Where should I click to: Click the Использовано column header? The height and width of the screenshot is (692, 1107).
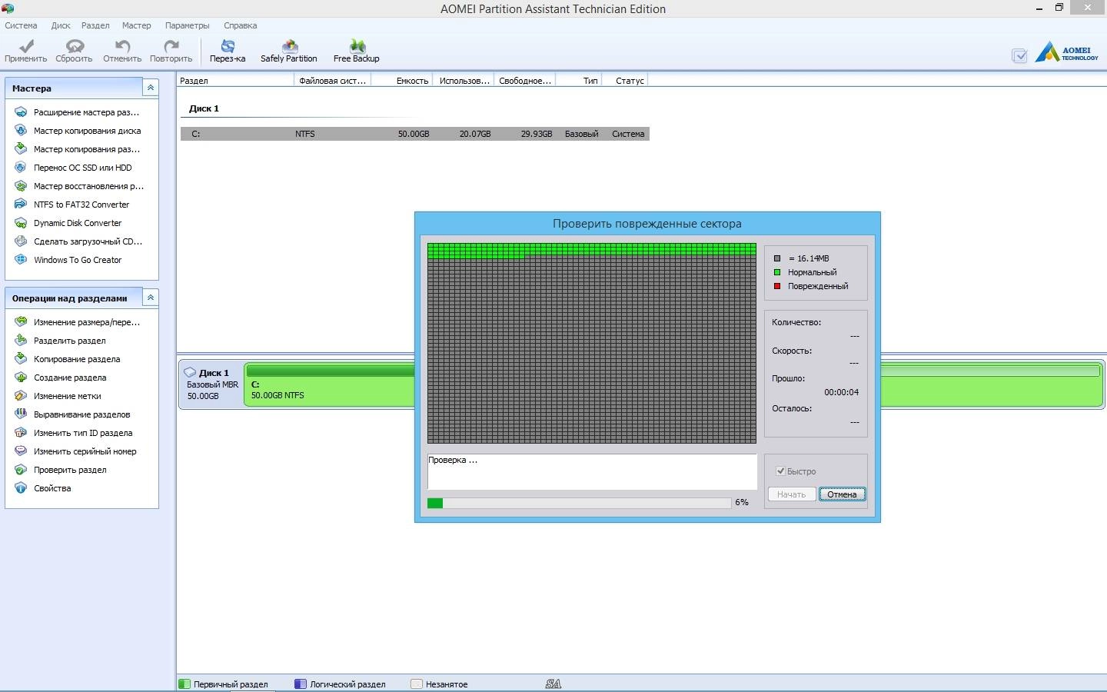click(x=464, y=81)
